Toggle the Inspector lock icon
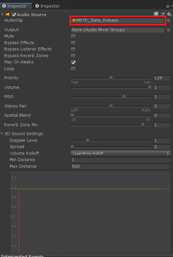 (x=168, y=6)
